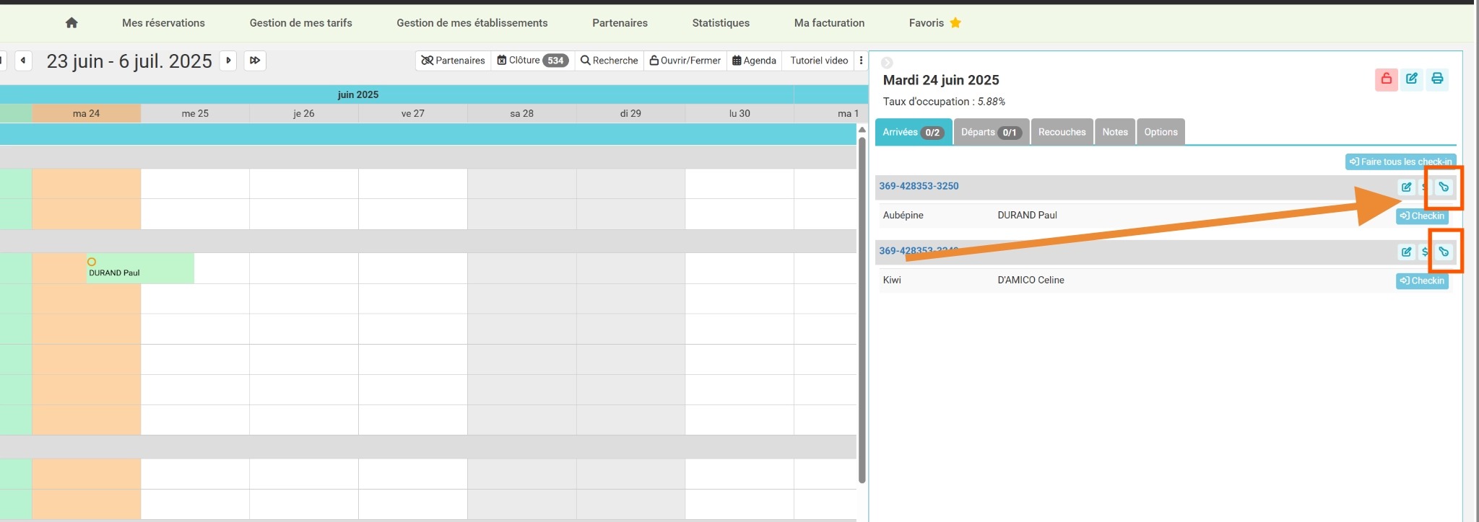The height and width of the screenshot is (522, 1479).
Task: Print the Mardi 24 juin day sheet
Action: click(1437, 79)
